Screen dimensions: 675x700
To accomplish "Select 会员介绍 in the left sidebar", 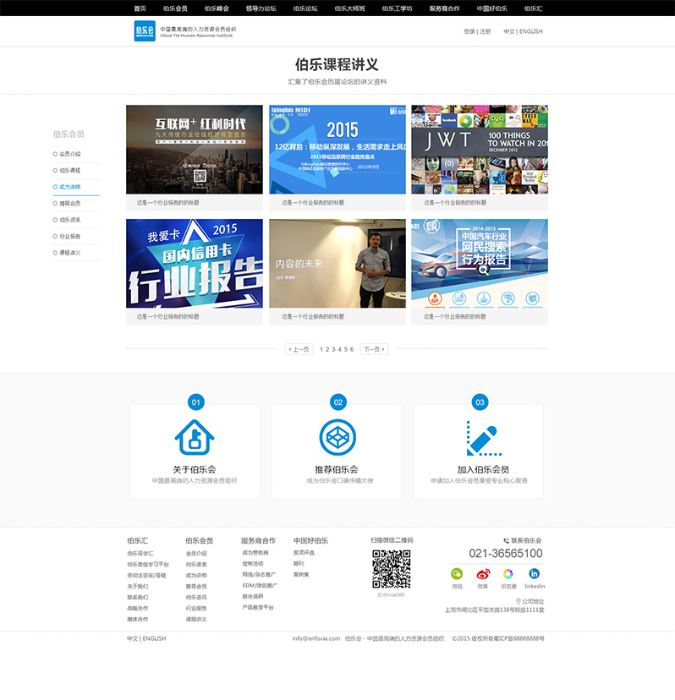I will point(69,154).
